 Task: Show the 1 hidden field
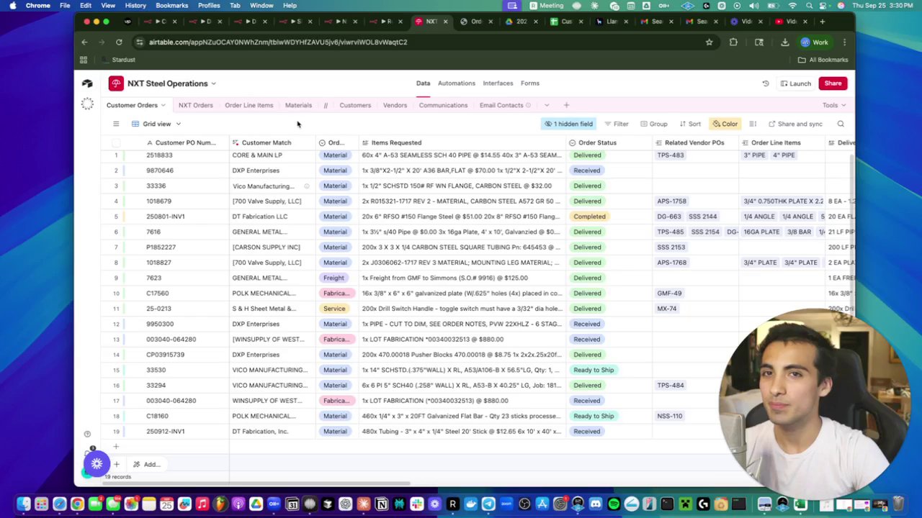pos(569,124)
